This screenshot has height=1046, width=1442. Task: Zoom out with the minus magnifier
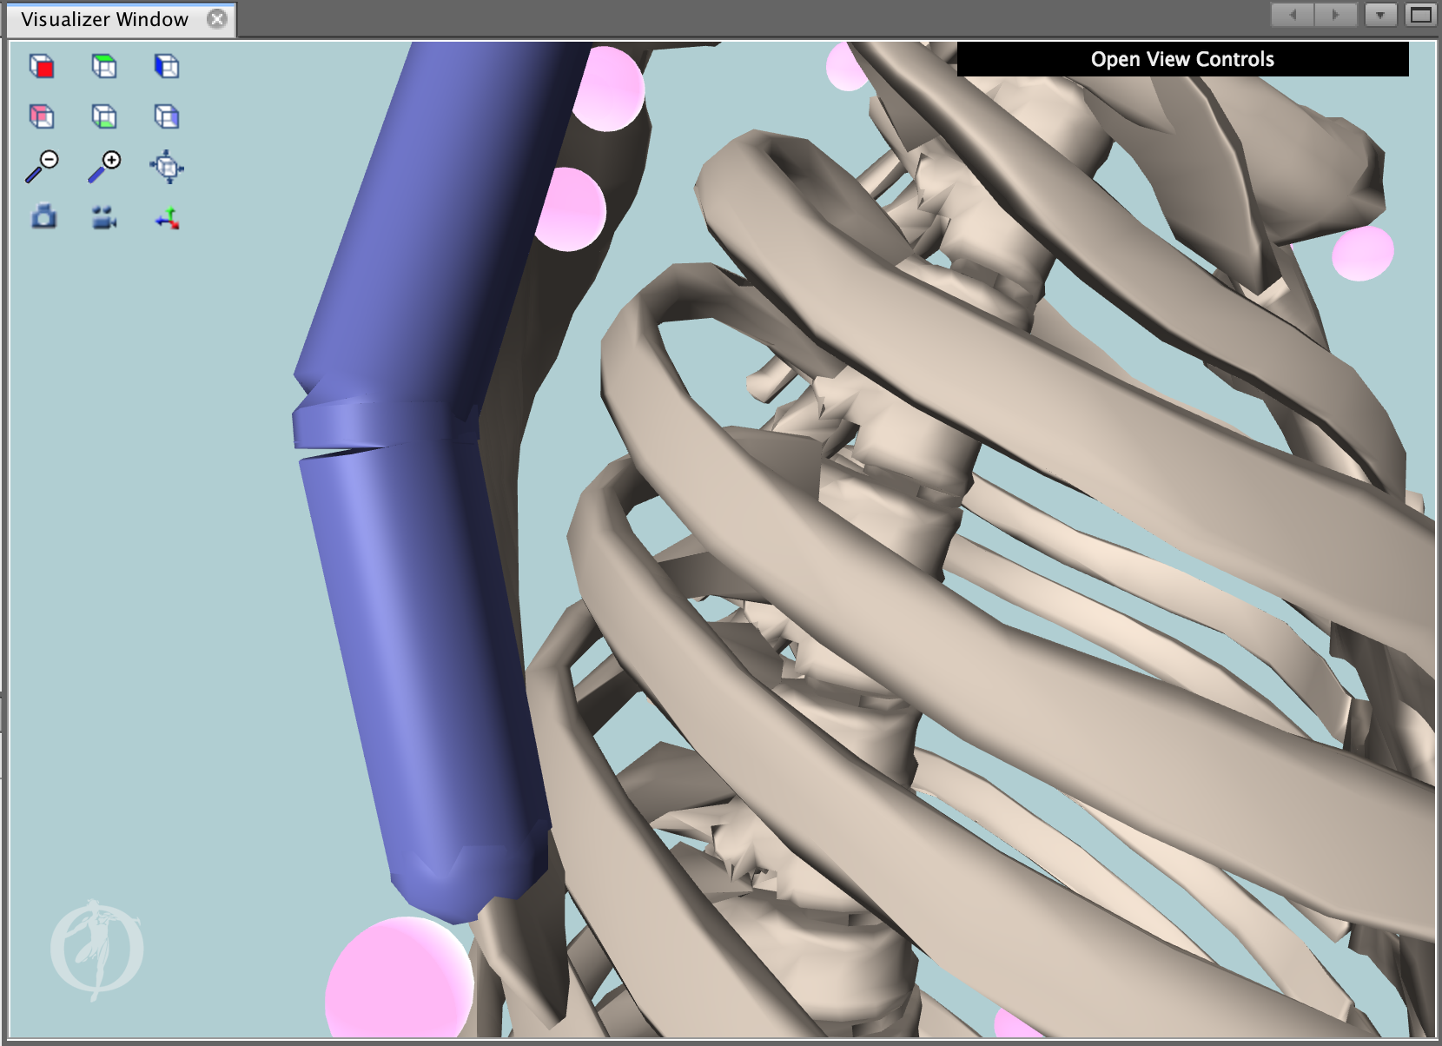(42, 165)
